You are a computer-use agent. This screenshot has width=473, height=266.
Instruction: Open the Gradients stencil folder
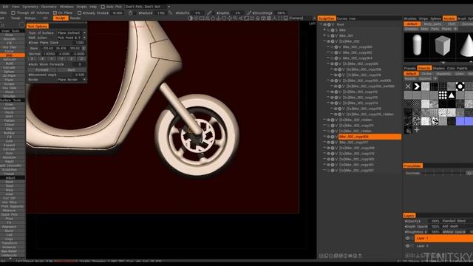443,74
